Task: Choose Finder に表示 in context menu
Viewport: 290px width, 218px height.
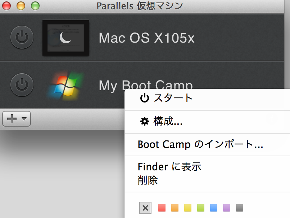Action: (x=169, y=166)
